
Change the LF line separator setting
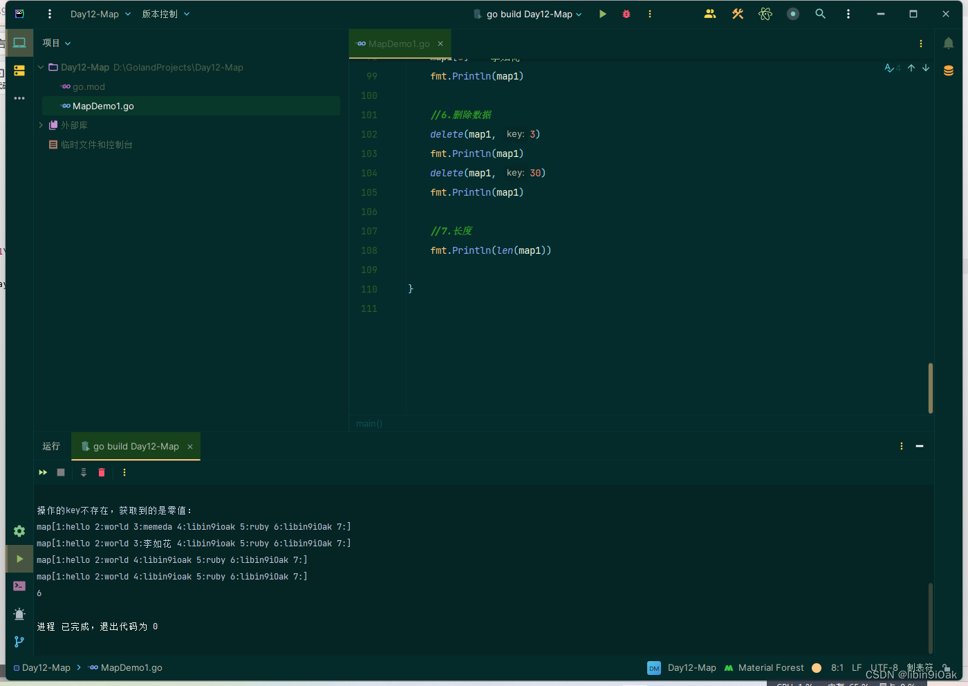tap(857, 667)
